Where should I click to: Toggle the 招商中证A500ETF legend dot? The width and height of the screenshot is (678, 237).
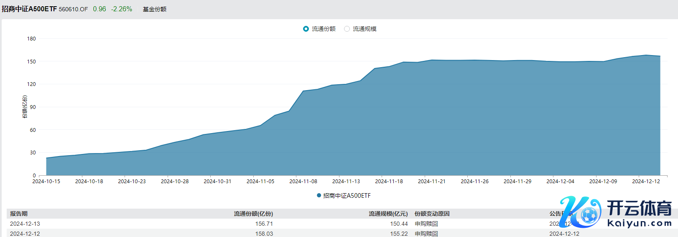[x=319, y=196]
